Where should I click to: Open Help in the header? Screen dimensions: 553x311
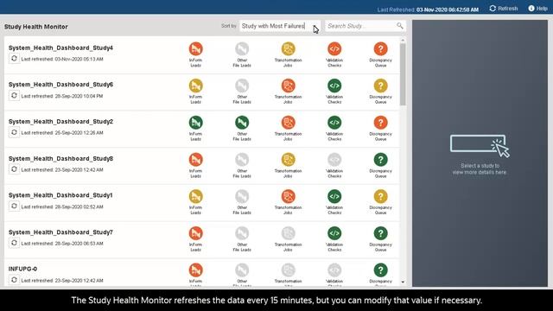coord(537,9)
